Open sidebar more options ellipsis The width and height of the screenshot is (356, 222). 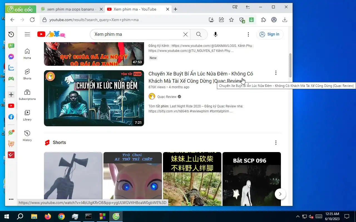tap(11, 199)
